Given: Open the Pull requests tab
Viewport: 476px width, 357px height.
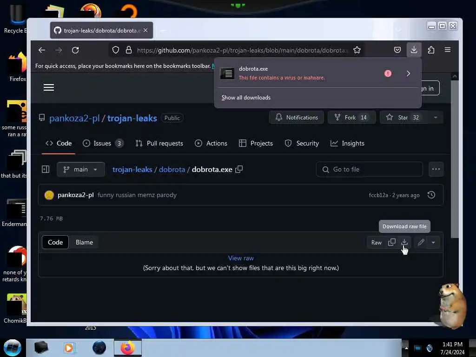Looking at the screenshot, I should [x=159, y=143].
